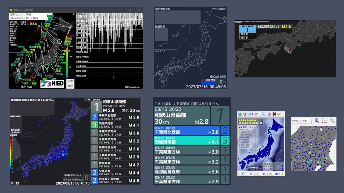Click lightning bolt icon above earthquake list

tap(85, 100)
